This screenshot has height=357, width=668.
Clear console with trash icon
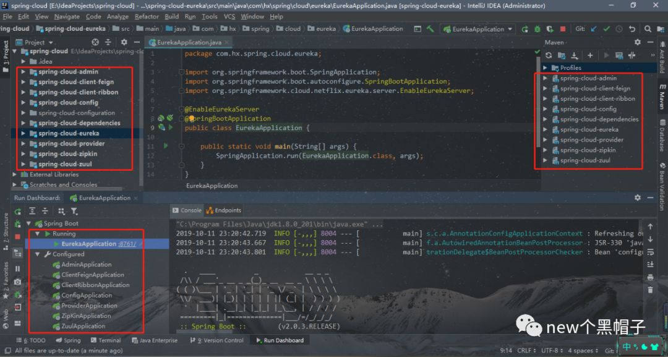pos(650,290)
